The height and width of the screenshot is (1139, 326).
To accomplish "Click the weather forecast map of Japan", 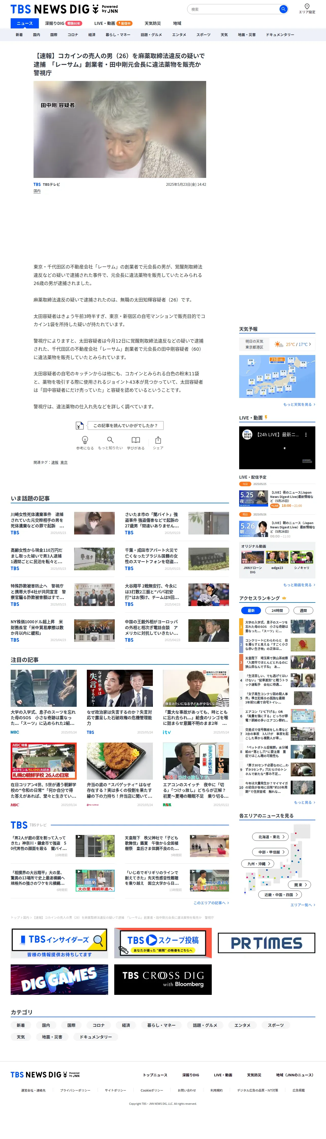I will point(277,376).
